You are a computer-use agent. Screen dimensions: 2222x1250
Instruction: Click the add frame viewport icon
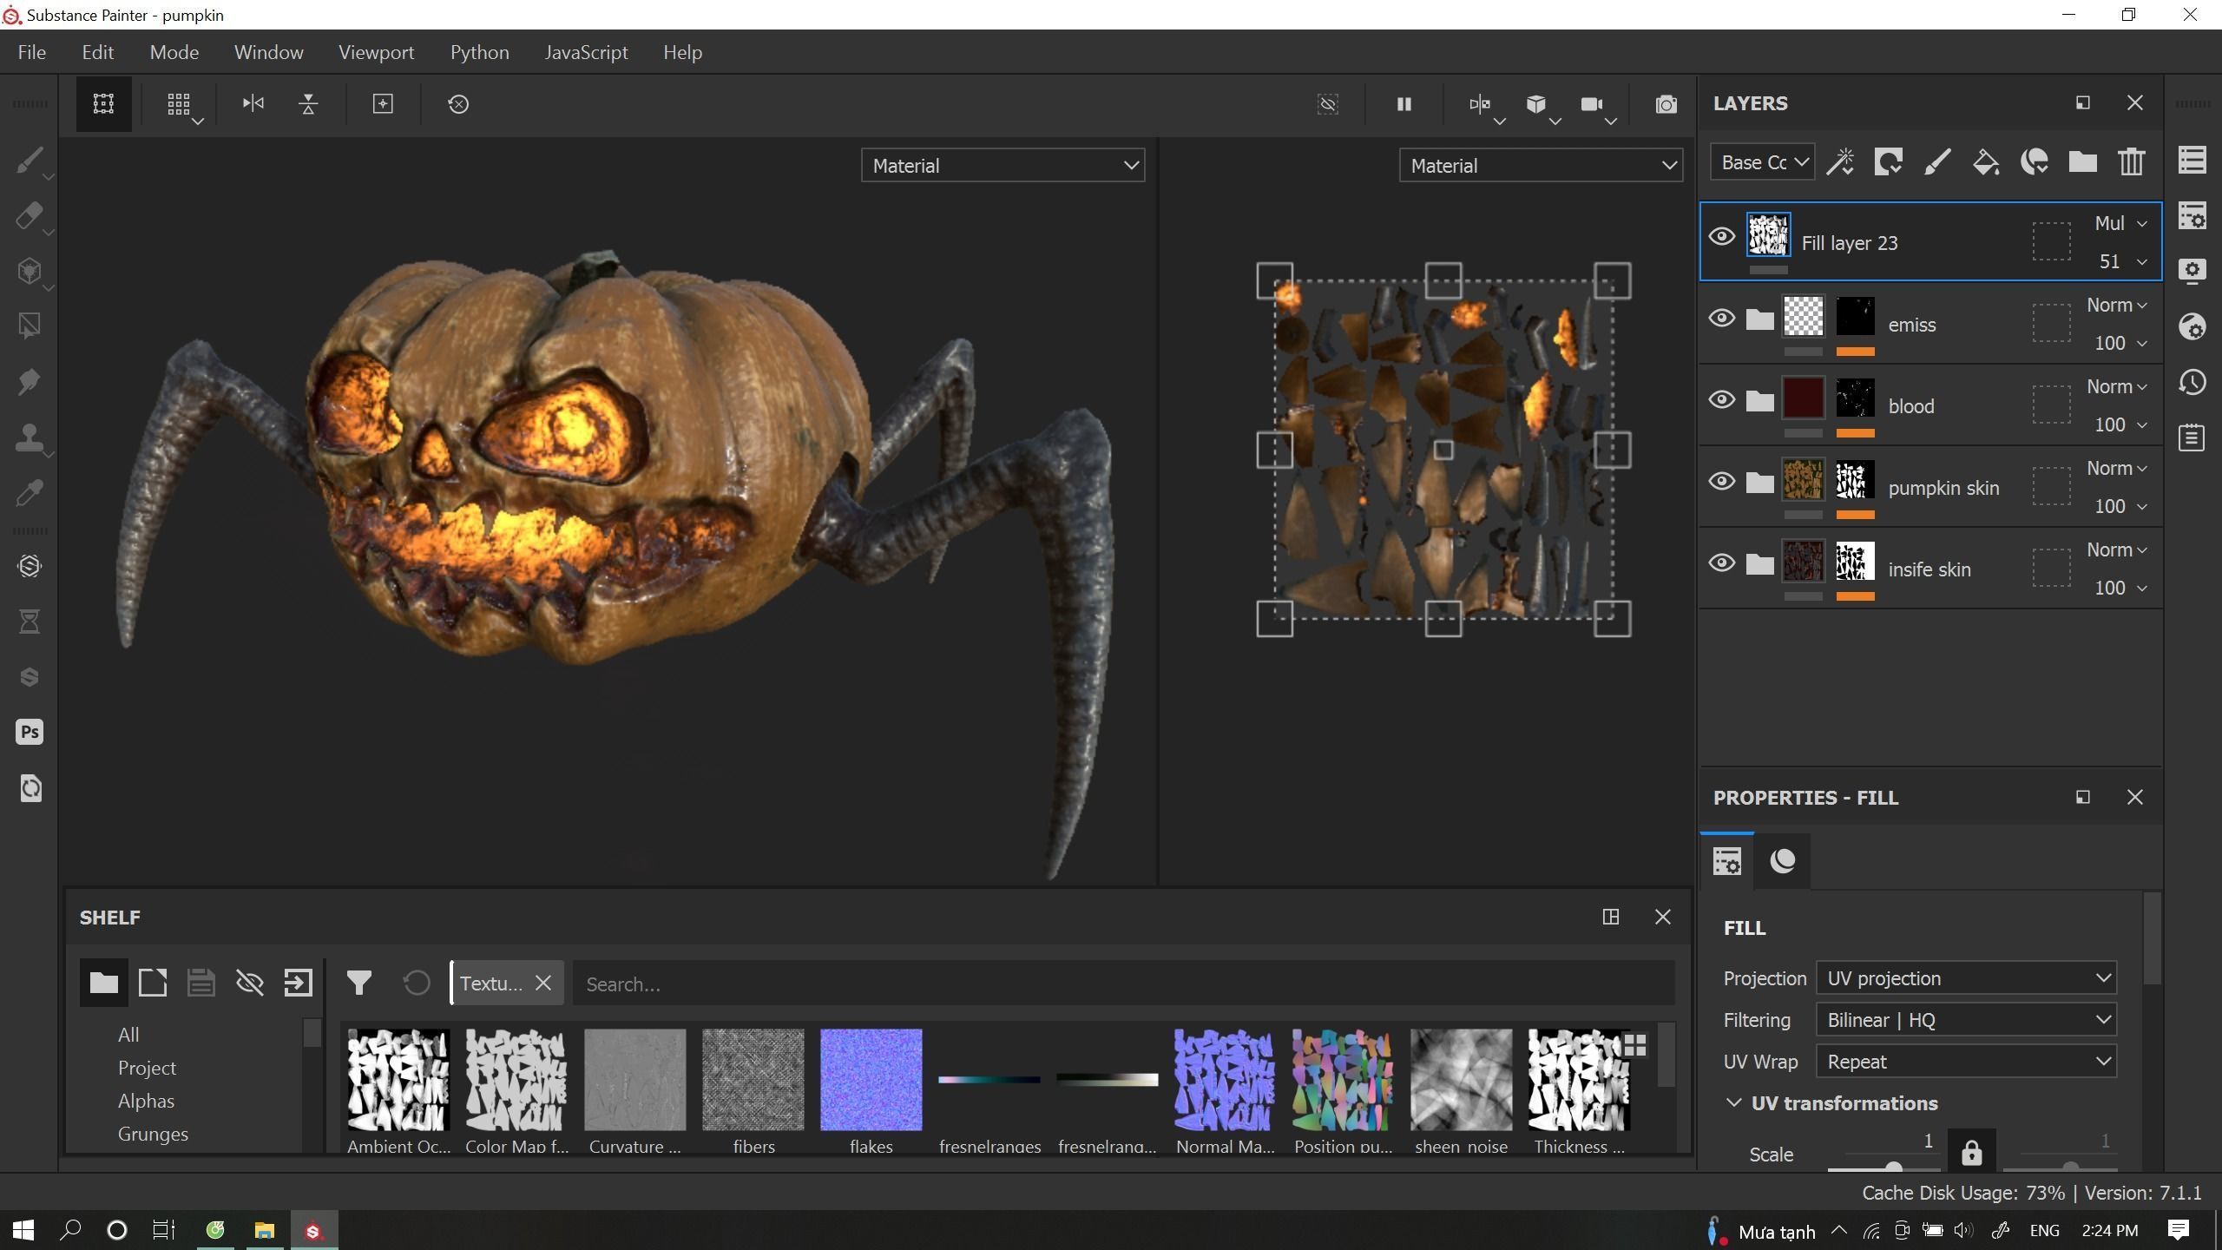click(x=383, y=104)
